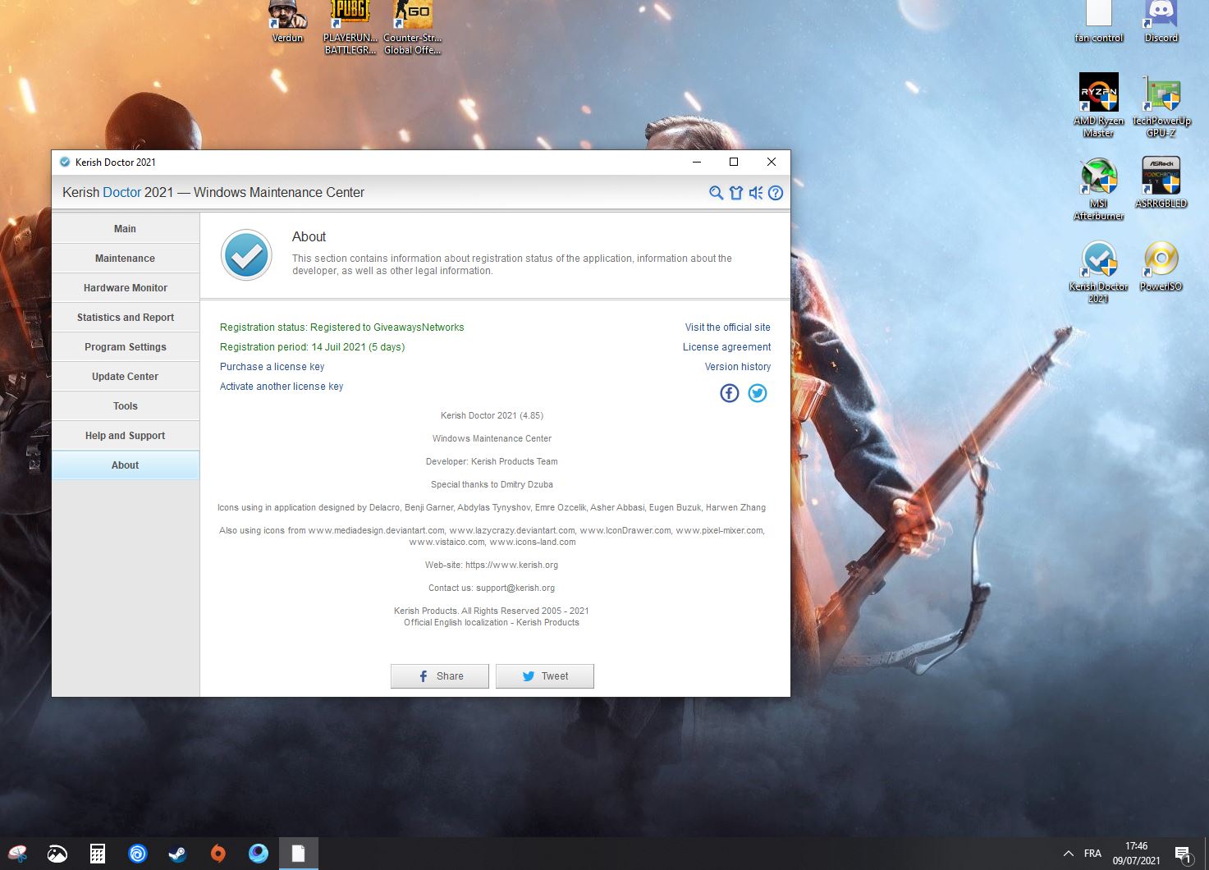Open the Kerish Doctor 2021 desktop shortcut
1209x870 pixels.
click(1099, 272)
